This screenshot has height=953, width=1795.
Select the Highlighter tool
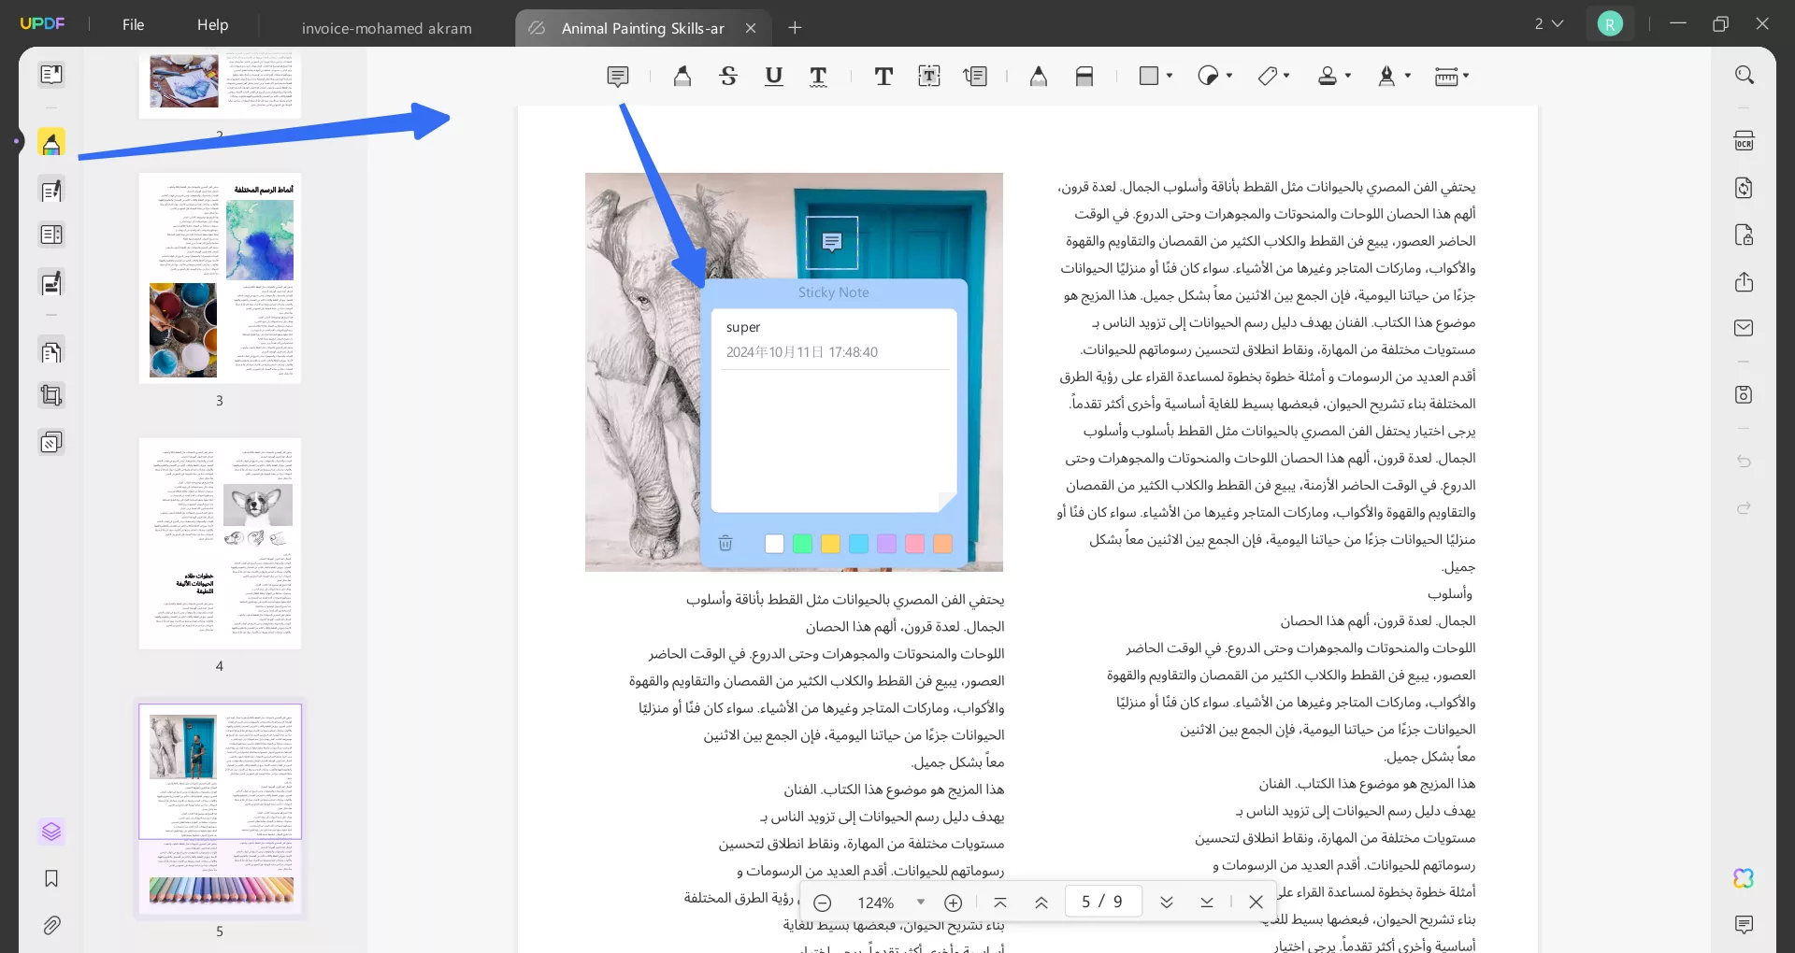[682, 76]
